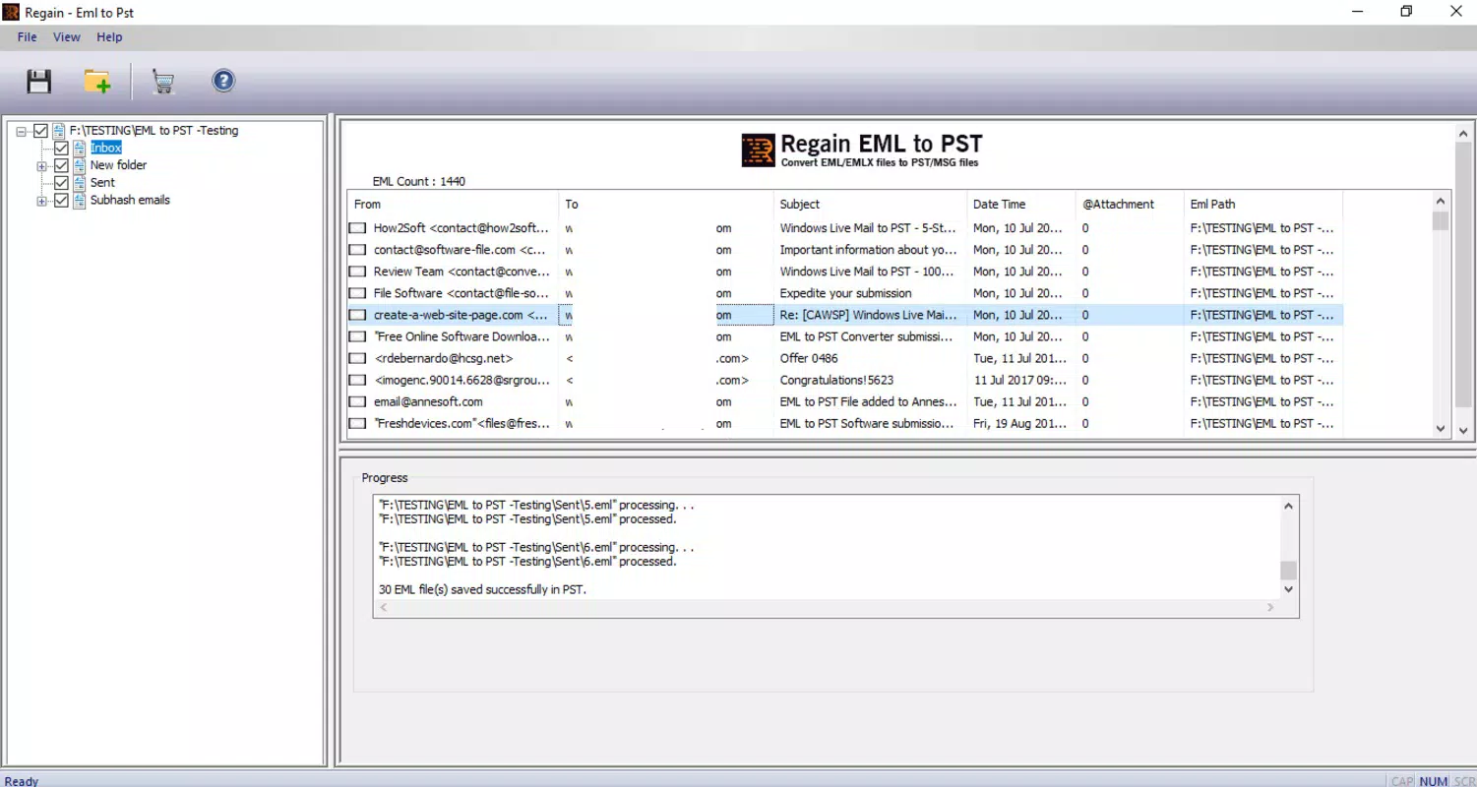1477x787 pixels.
Task: Click the 'Ready' status bar text
Action: point(22,781)
